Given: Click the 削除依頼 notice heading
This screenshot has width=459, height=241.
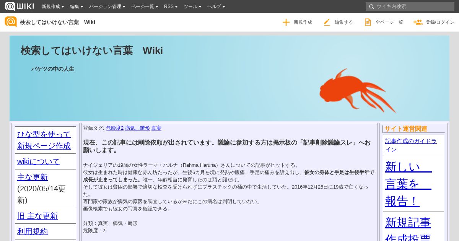Looking at the screenshot, I should coord(227,146).
